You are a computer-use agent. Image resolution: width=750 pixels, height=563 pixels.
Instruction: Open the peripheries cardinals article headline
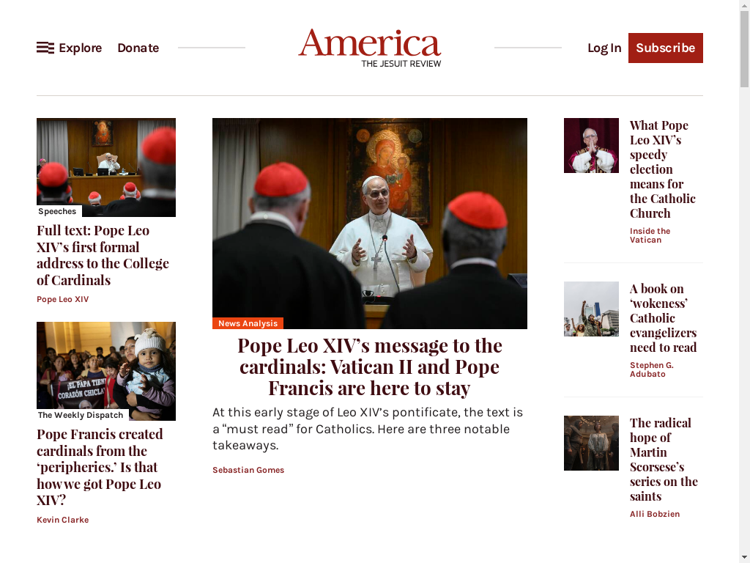(x=100, y=467)
